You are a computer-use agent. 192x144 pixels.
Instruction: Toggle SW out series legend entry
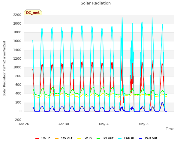tap(64, 138)
